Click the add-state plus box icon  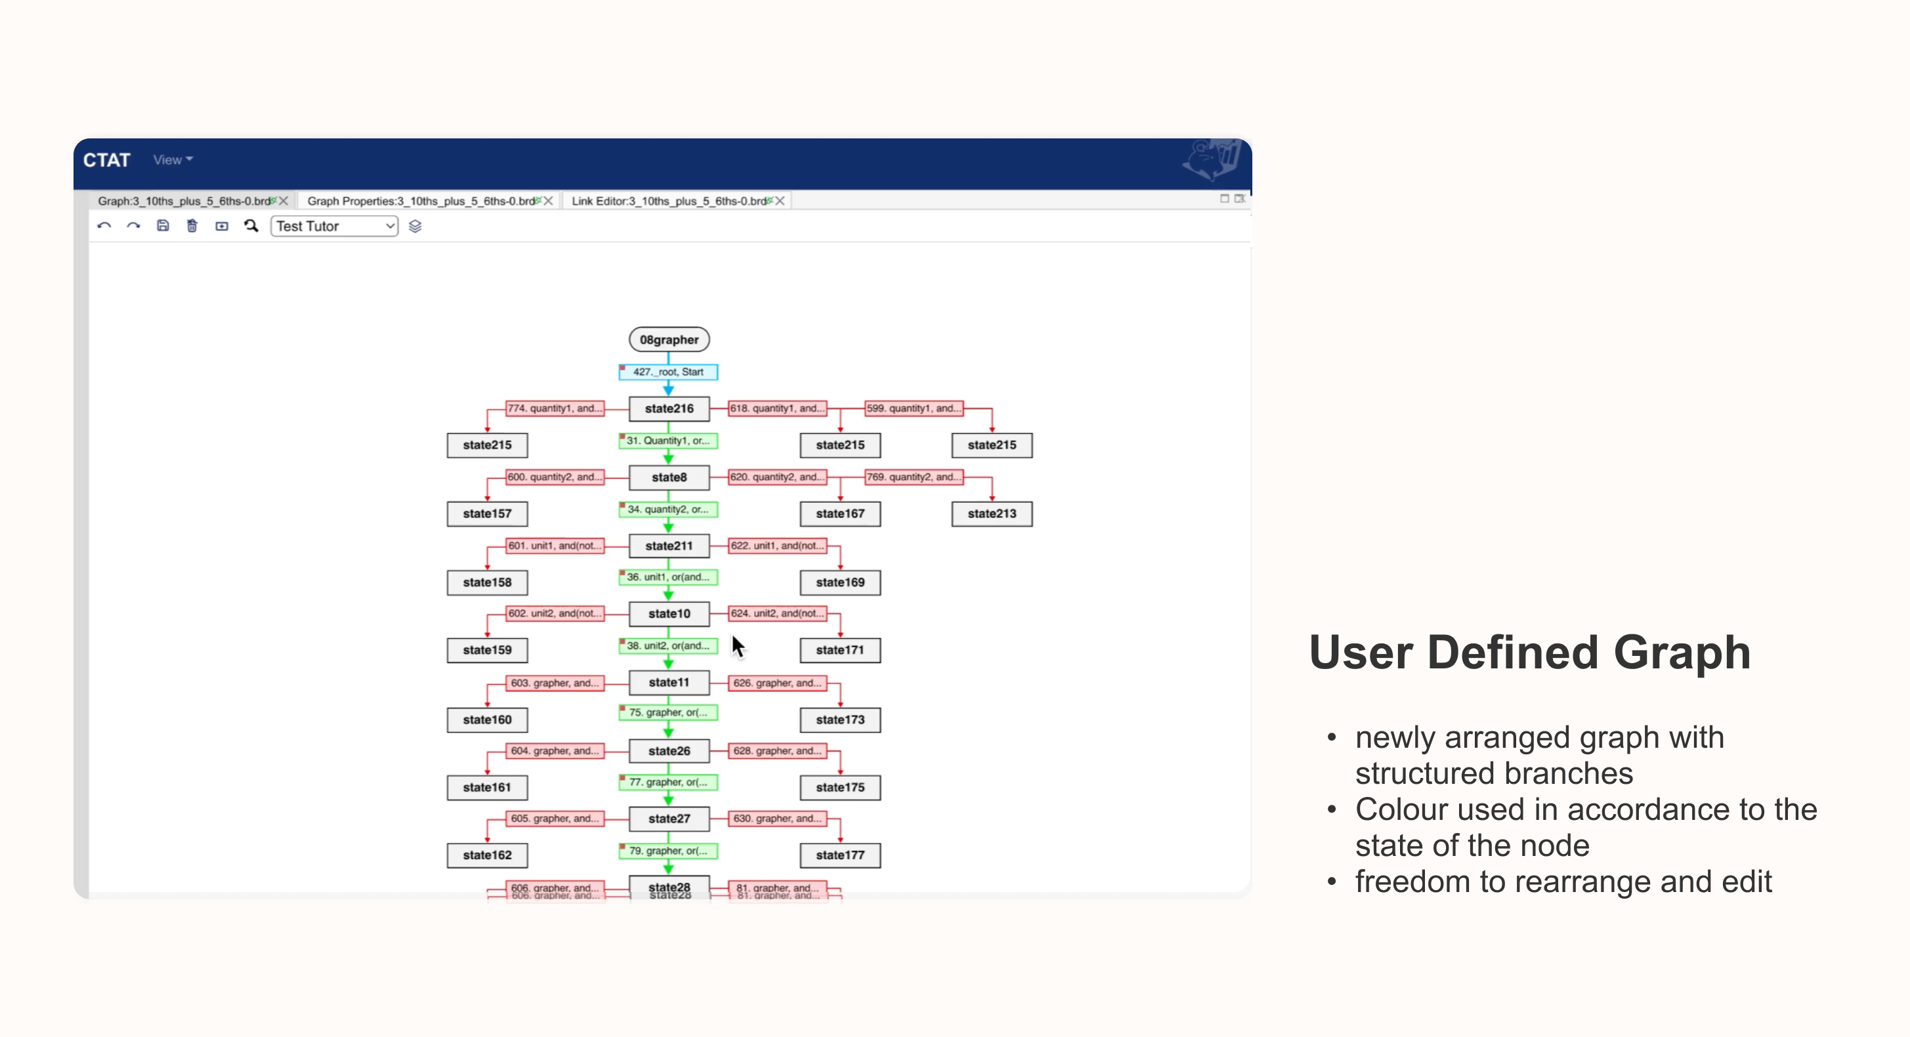coord(222,226)
